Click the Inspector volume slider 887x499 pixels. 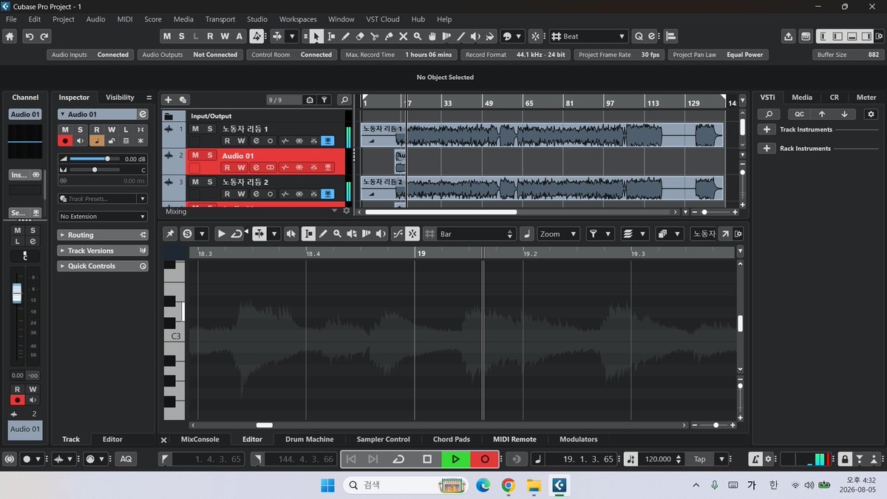pos(95,159)
